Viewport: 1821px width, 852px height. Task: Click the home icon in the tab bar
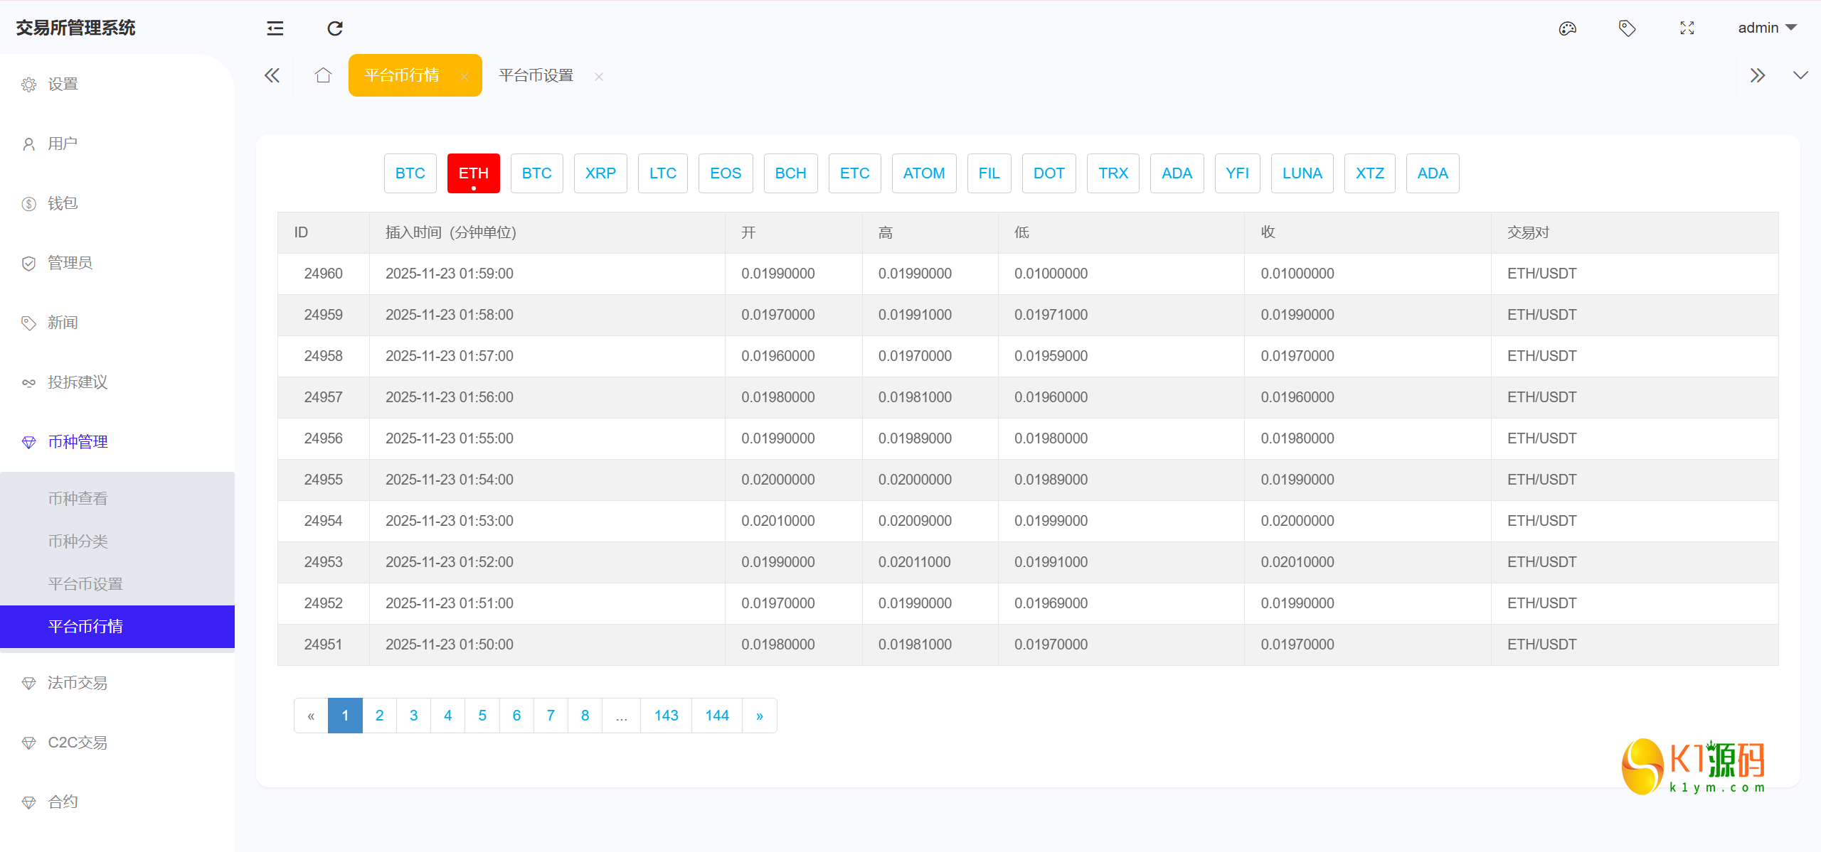(x=323, y=75)
